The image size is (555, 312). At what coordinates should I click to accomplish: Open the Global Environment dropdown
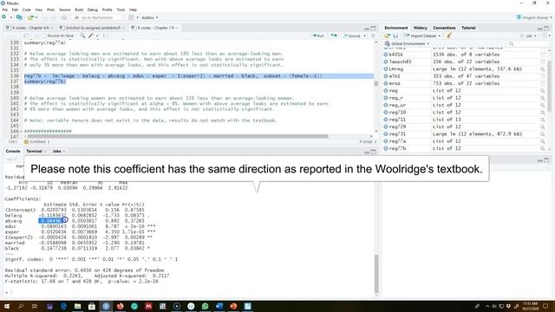point(407,44)
